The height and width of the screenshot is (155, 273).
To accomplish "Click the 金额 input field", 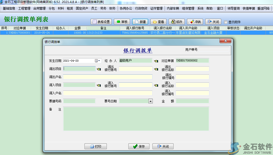I will 192,101.
